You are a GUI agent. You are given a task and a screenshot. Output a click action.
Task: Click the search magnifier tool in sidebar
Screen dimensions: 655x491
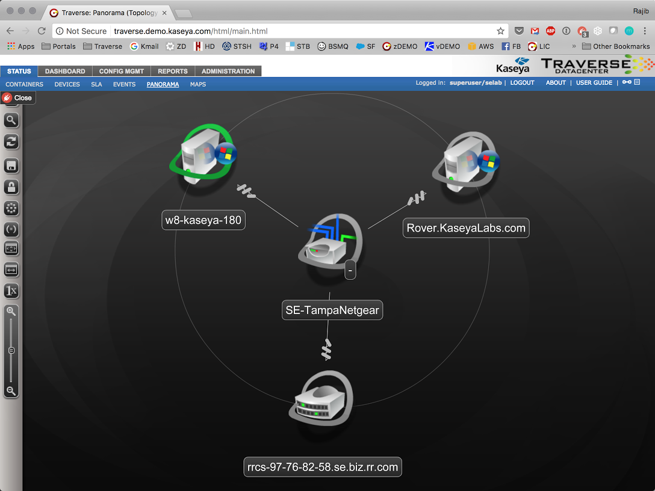tap(11, 120)
